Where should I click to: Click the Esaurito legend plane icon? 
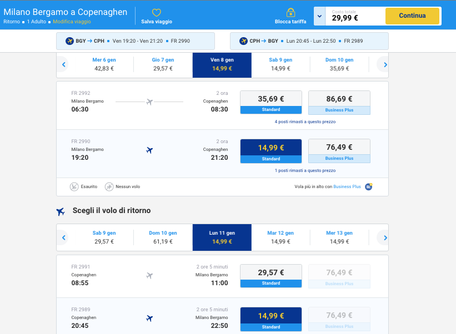click(74, 186)
